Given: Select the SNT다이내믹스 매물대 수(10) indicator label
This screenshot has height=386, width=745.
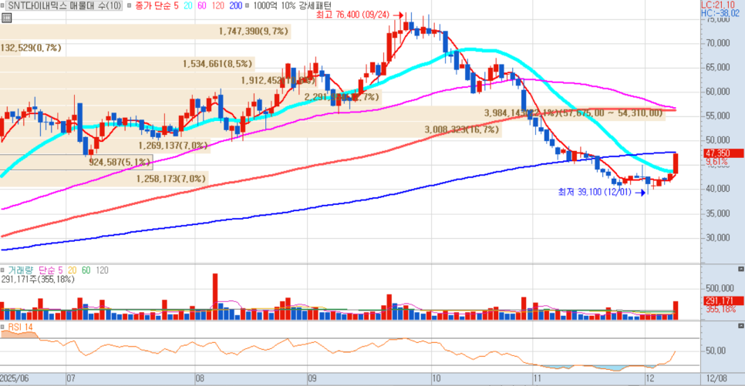Looking at the screenshot, I should point(64,5).
